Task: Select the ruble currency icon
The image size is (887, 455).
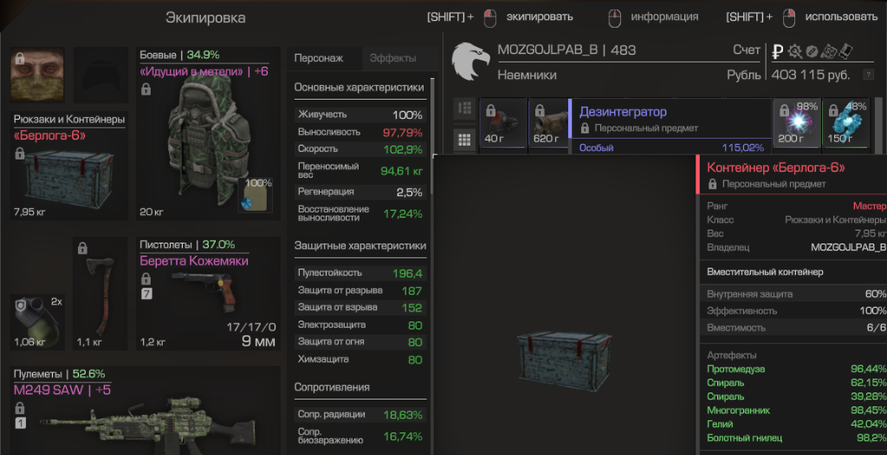Action: tap(777, 52)
